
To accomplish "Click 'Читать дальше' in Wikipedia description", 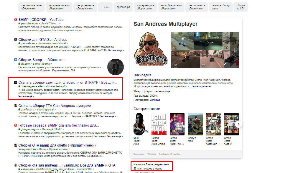I will 201,86.
